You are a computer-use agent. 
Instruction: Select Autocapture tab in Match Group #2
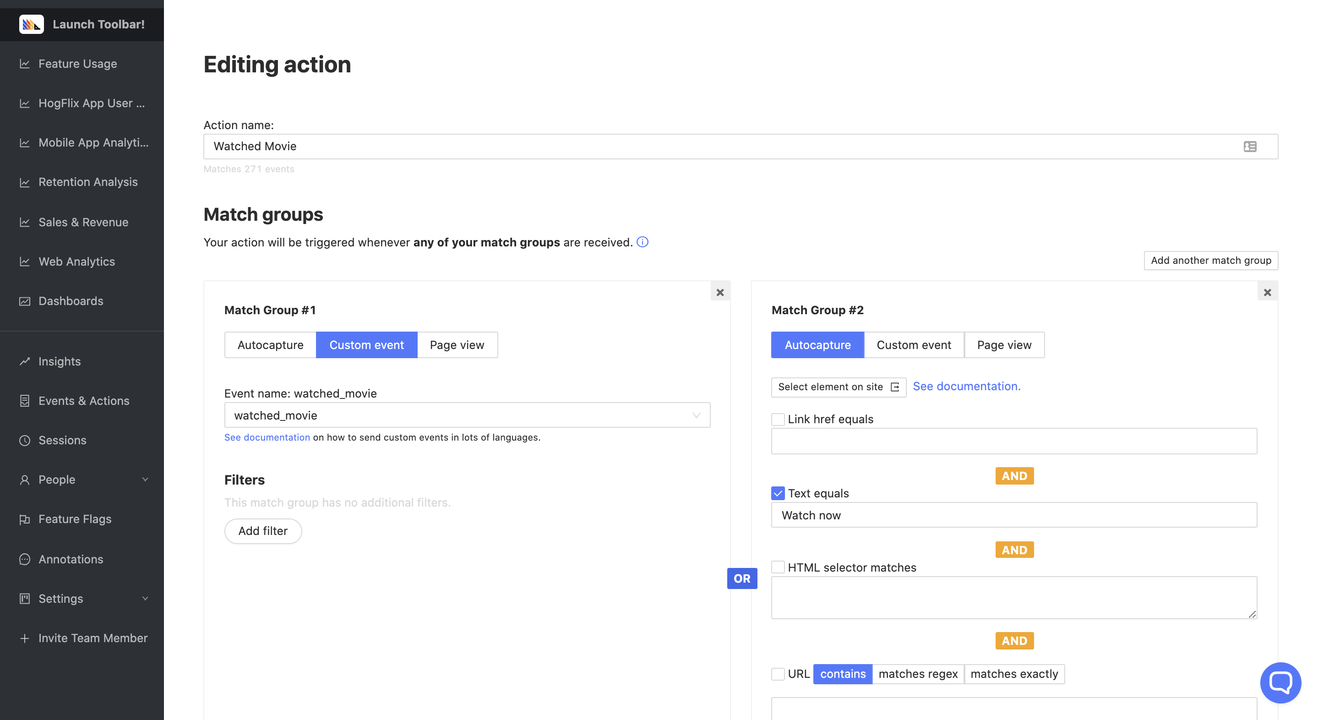coord(817,345)
